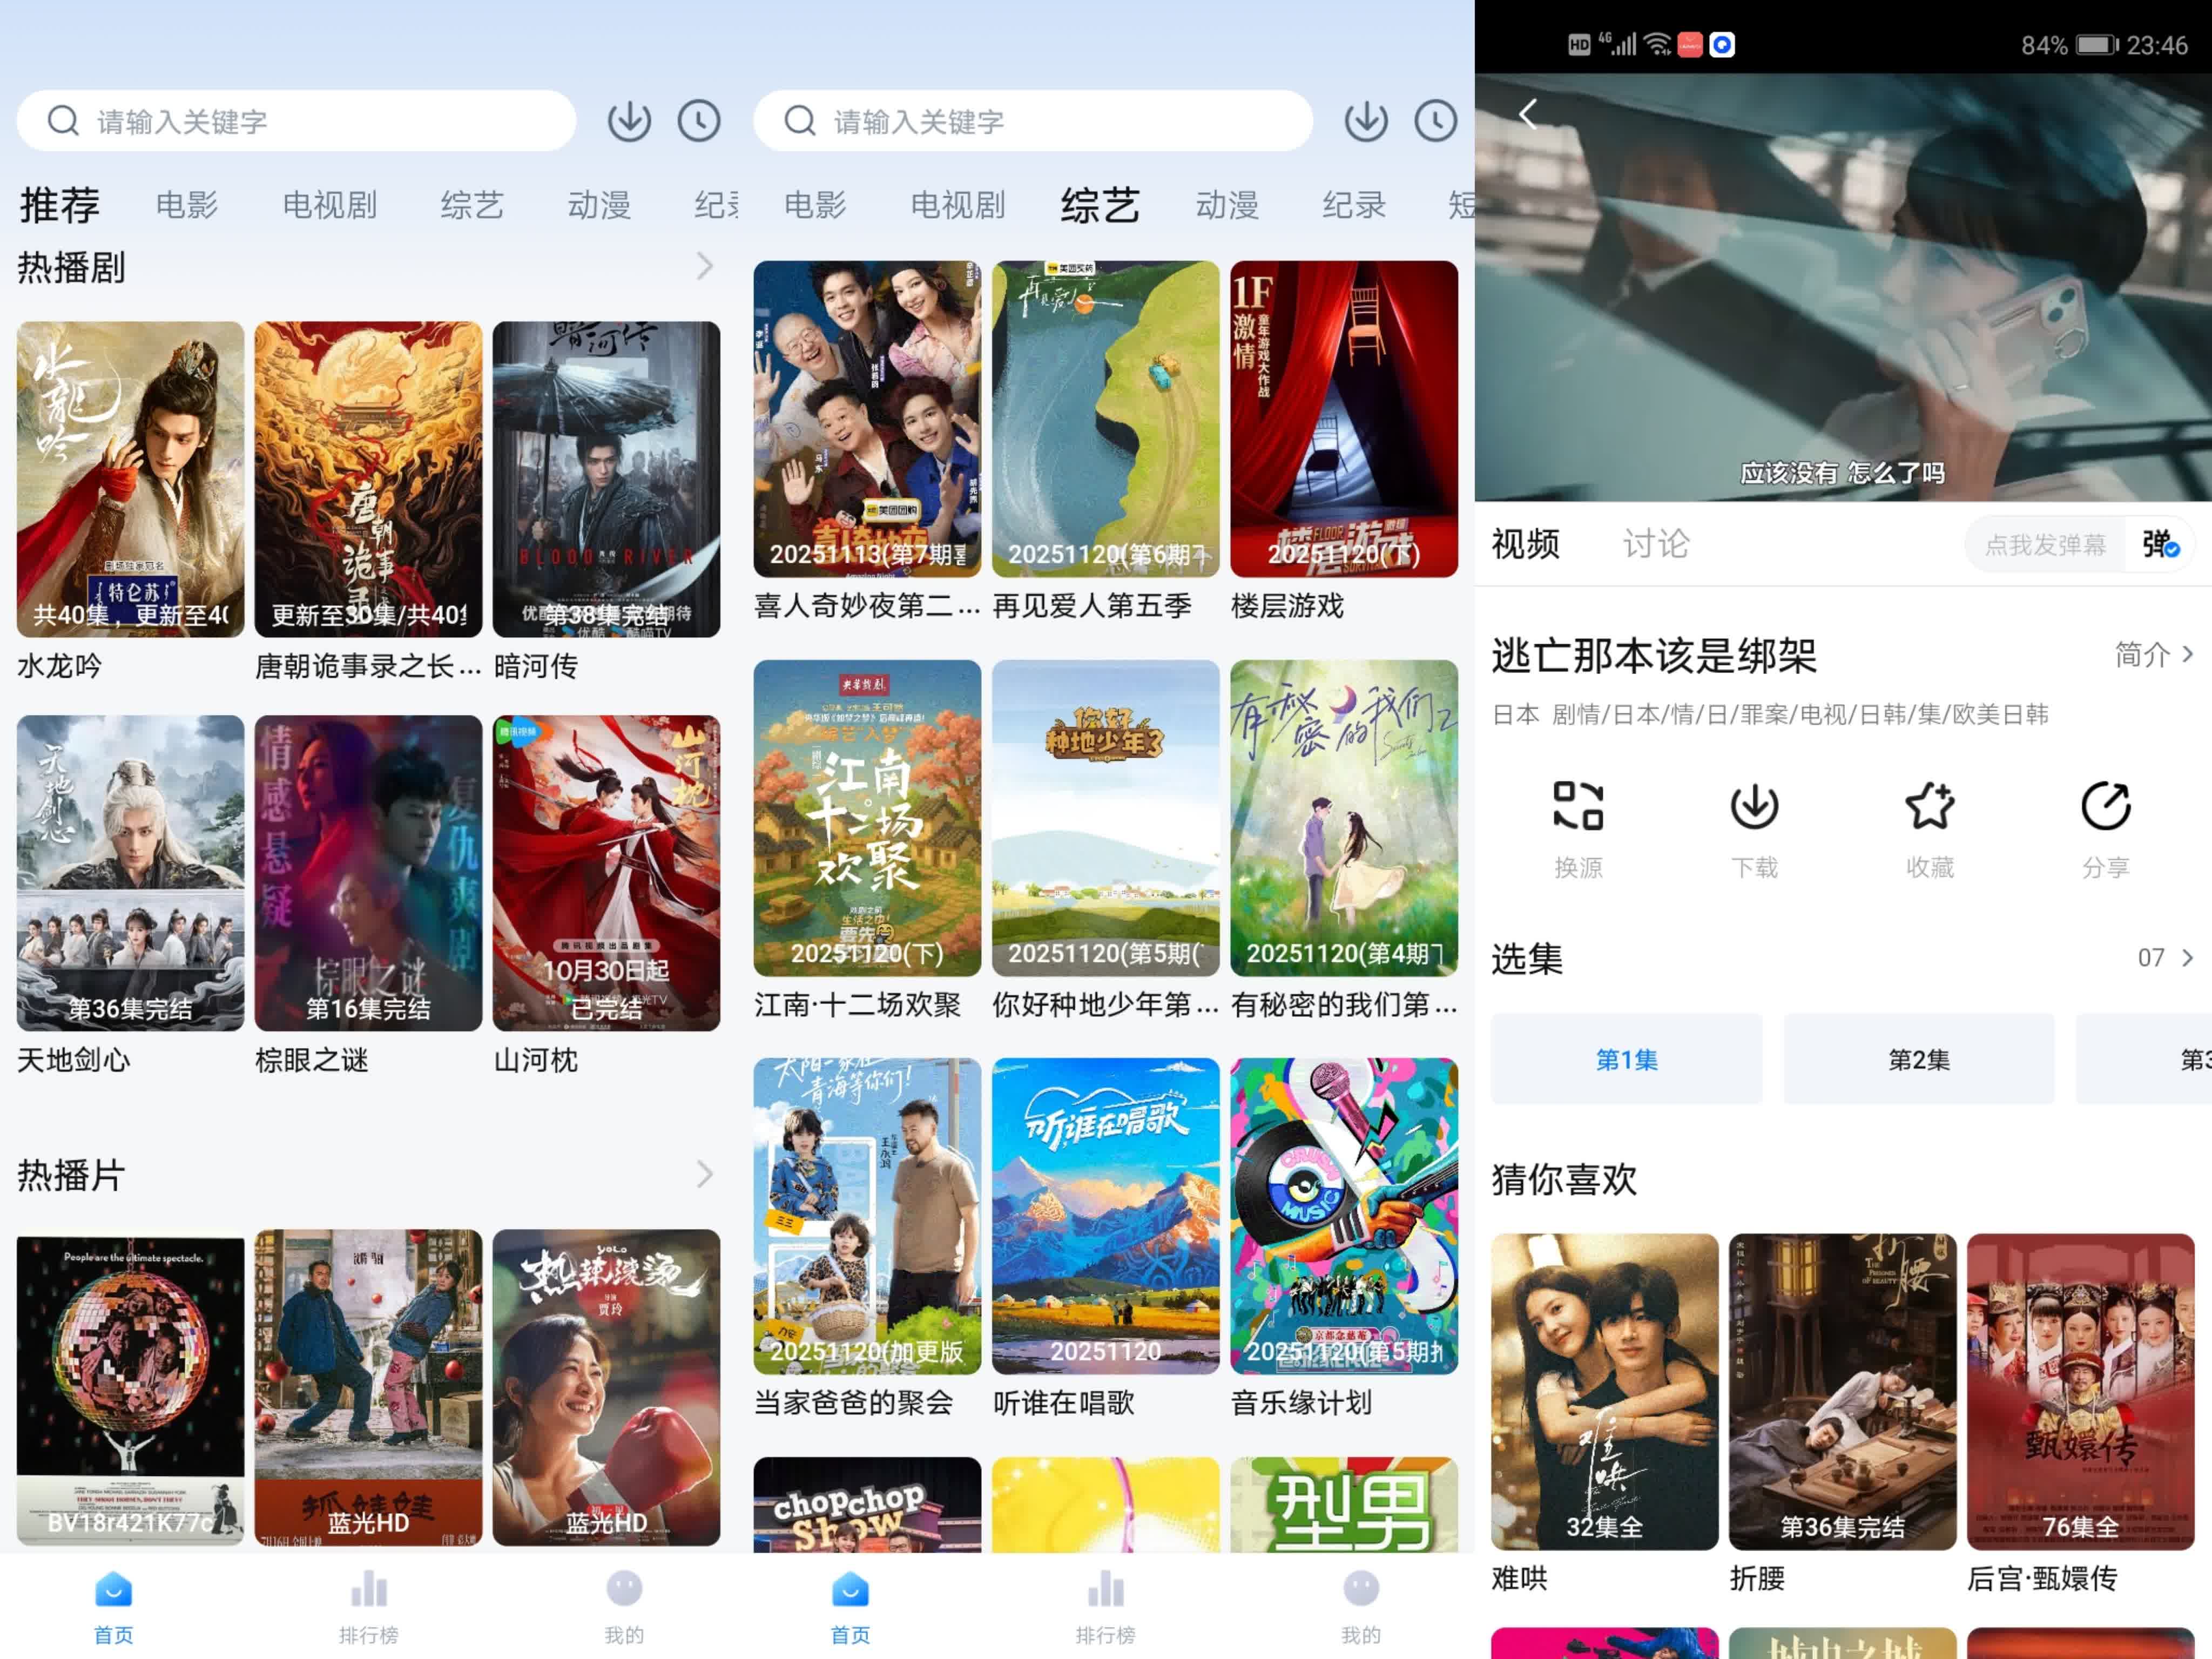Select episode 第2集
This screenshot has width=2212, height=1659.
(1918, 1059)
